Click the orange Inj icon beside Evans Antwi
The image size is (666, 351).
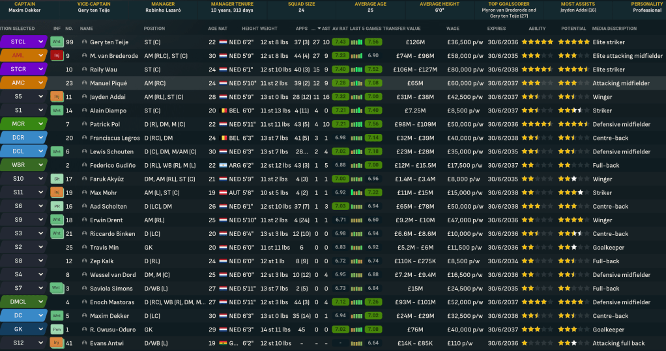57,343
